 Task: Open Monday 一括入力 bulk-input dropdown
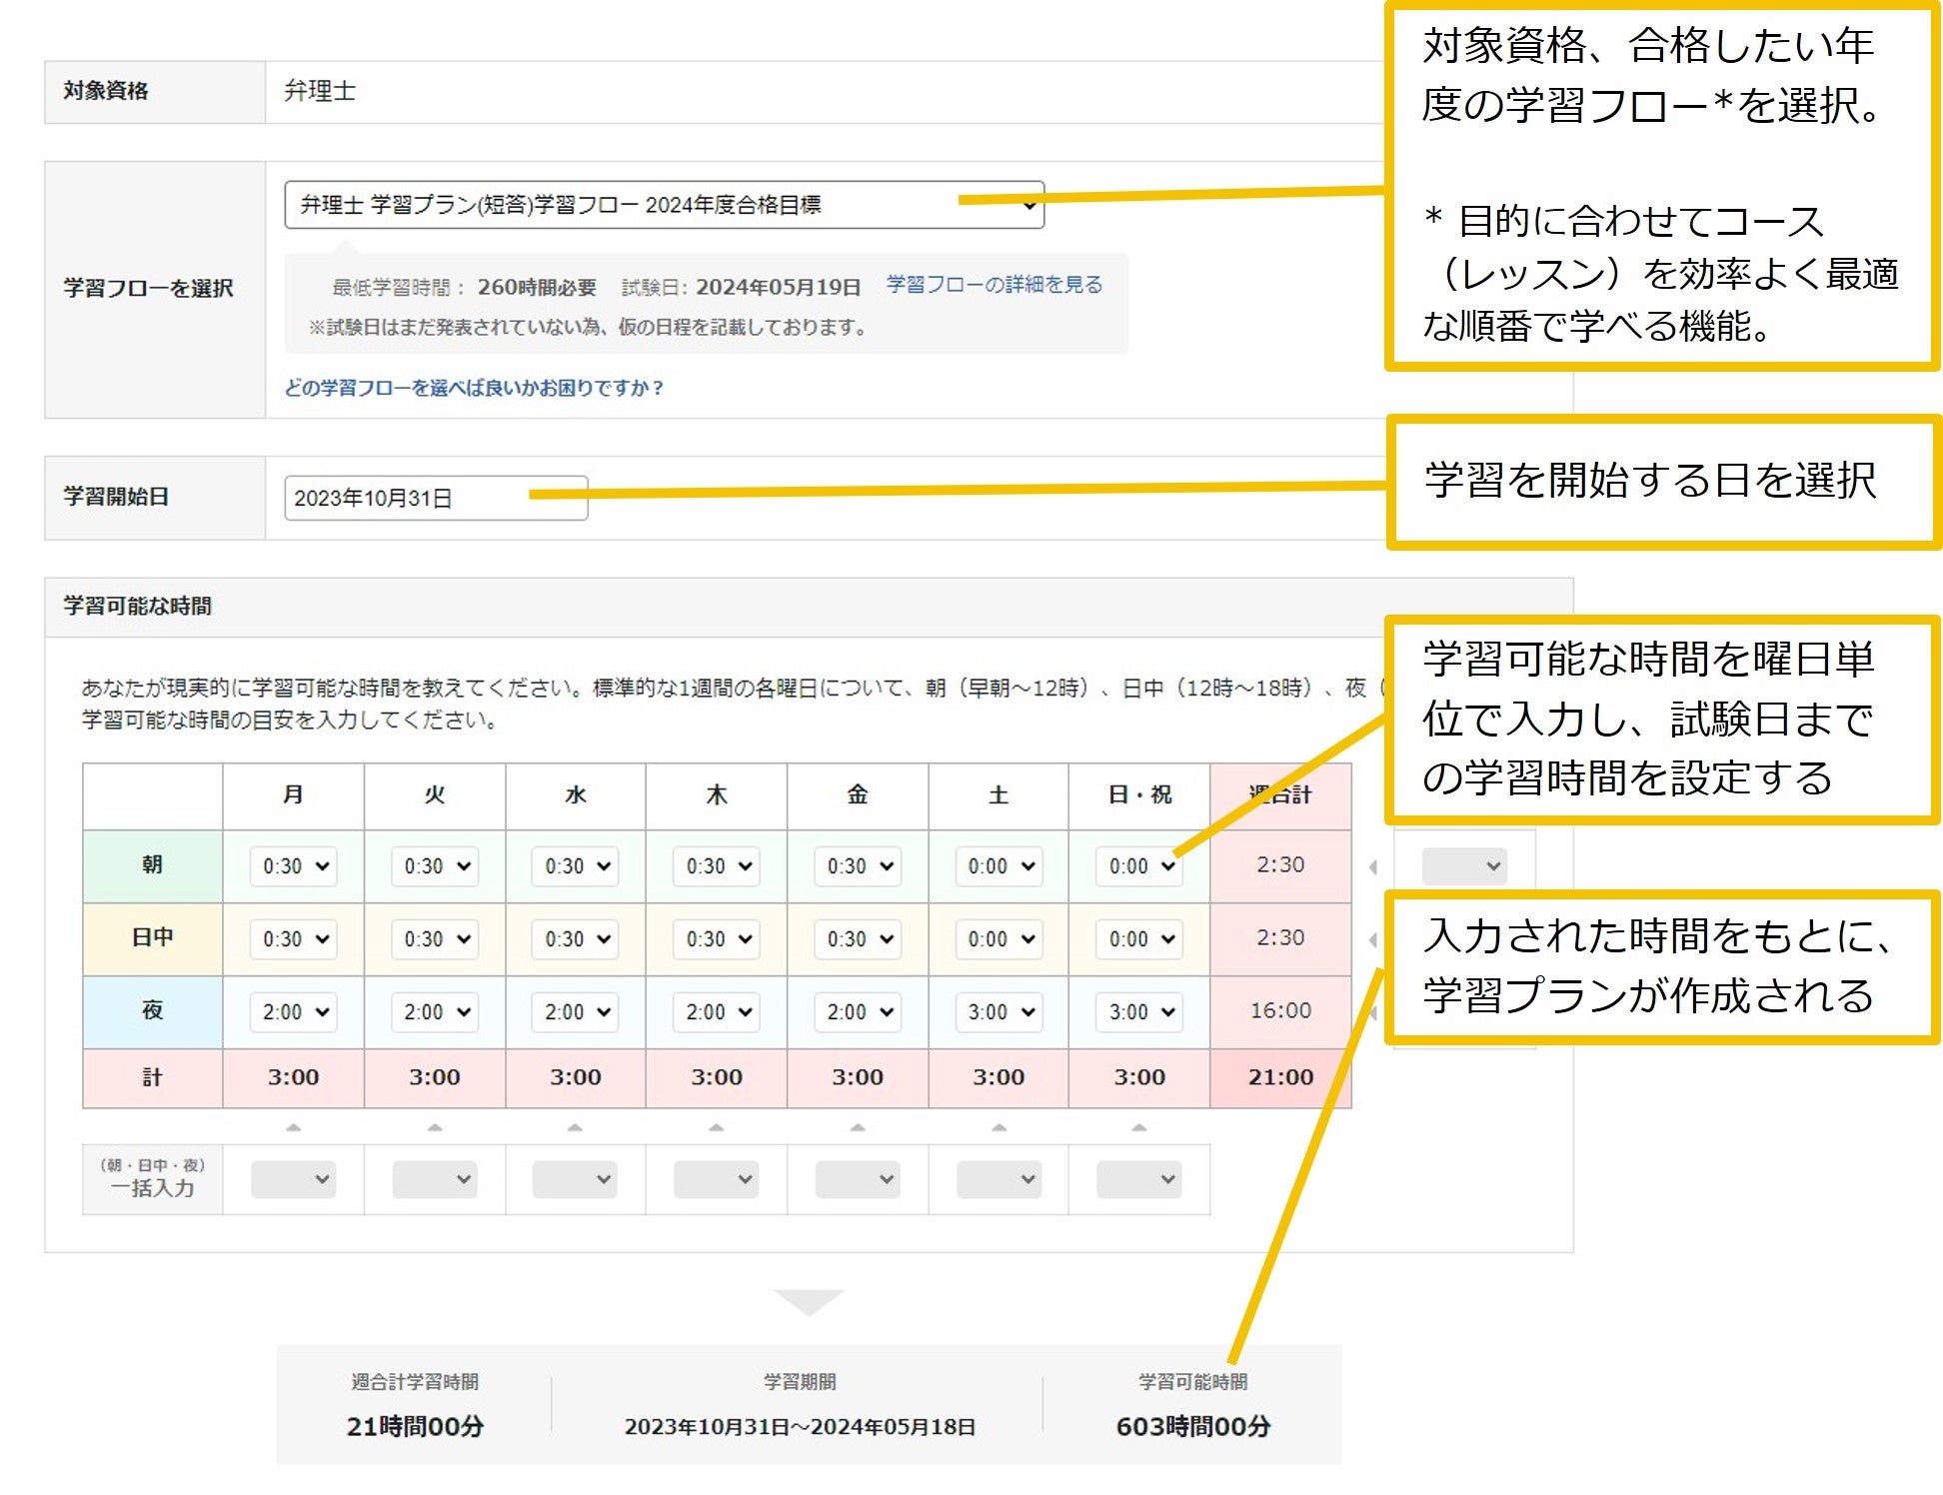293,1179
